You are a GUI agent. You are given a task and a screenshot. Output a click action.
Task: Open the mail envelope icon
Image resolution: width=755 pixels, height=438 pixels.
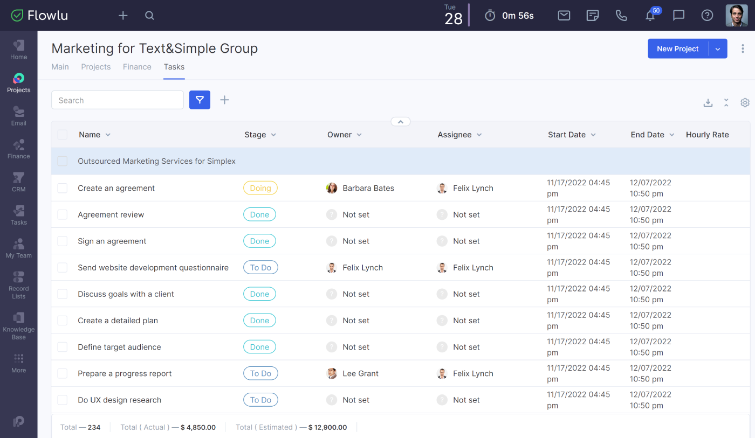pyautogui.click(x=564, y=16)
